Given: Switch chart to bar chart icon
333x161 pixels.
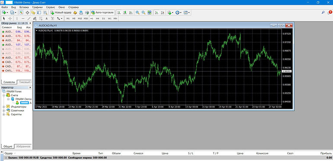Looking at the screenshot, I should pyautogui.click(x=119, y=12).
